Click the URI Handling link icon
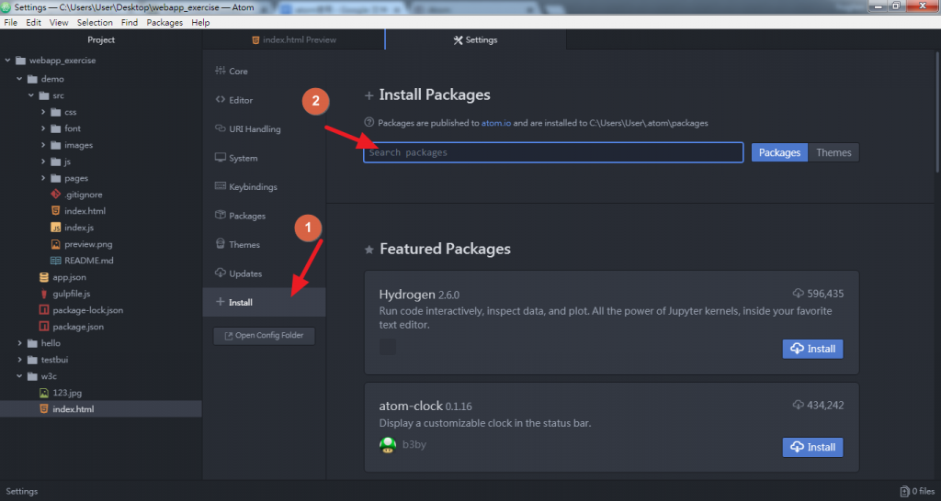This screenshot has height=501, width=941. [221, 128]
